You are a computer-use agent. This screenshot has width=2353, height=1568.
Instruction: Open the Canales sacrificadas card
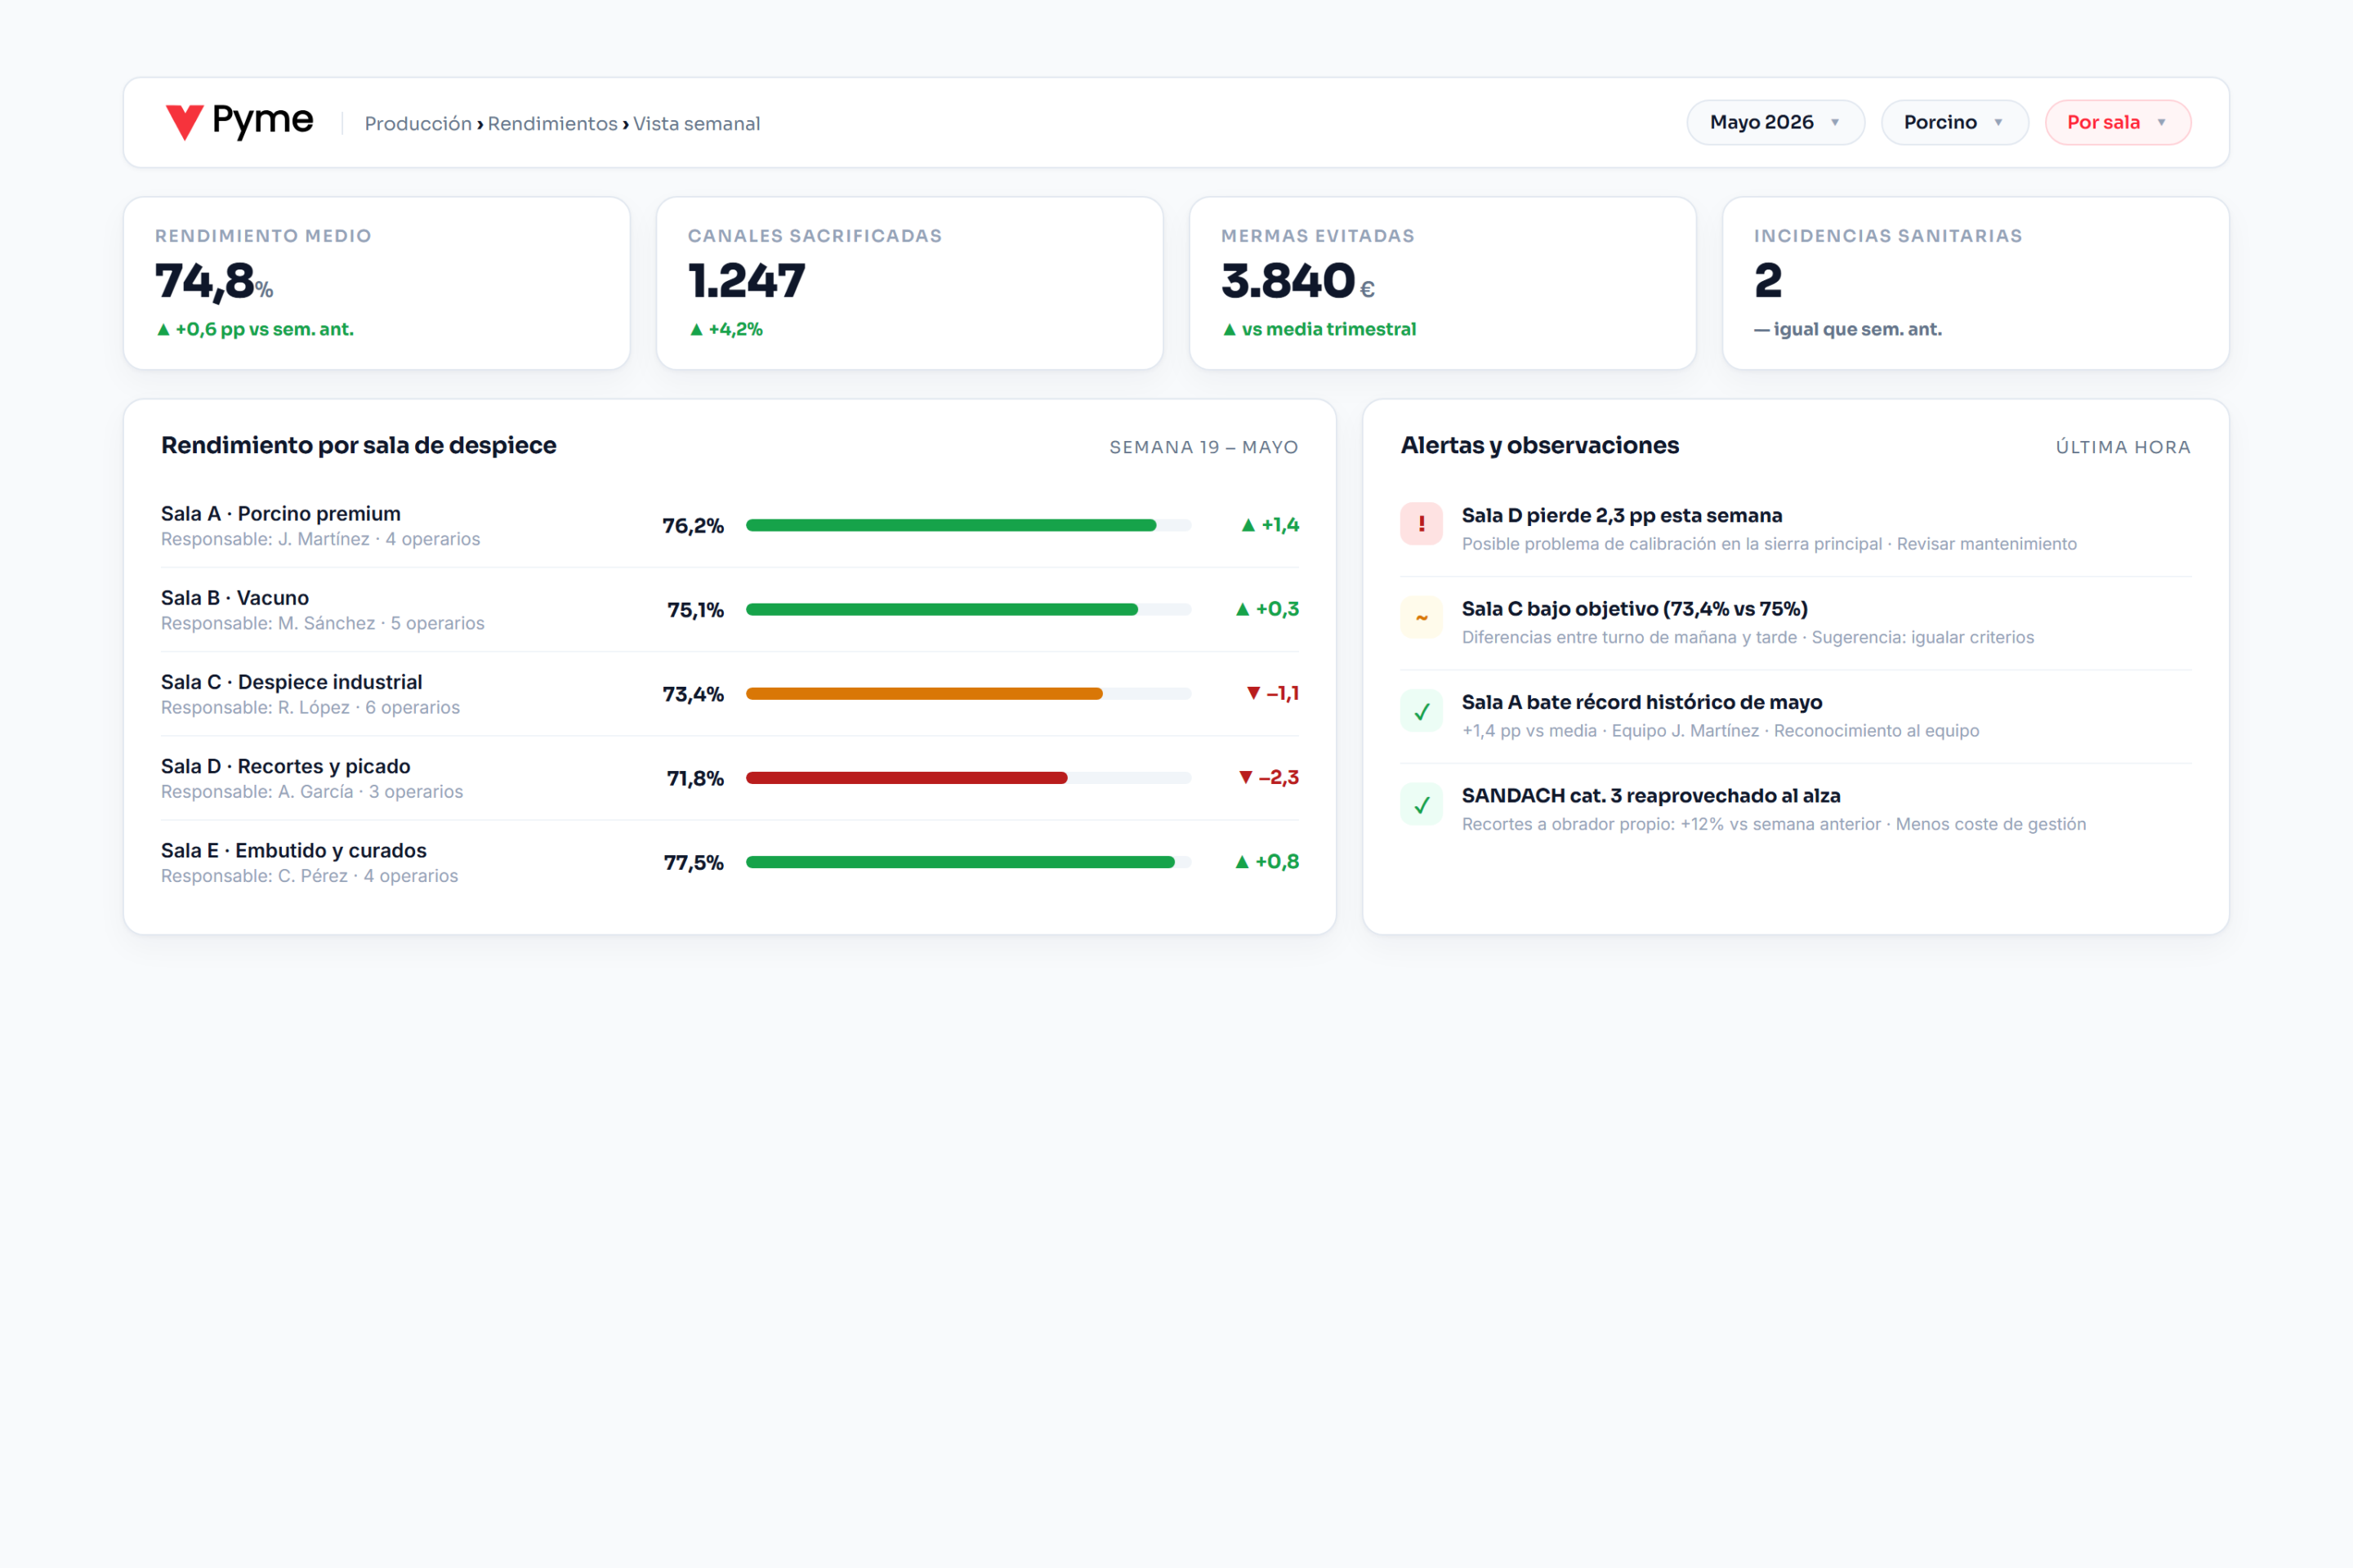[x=909, y=283]
